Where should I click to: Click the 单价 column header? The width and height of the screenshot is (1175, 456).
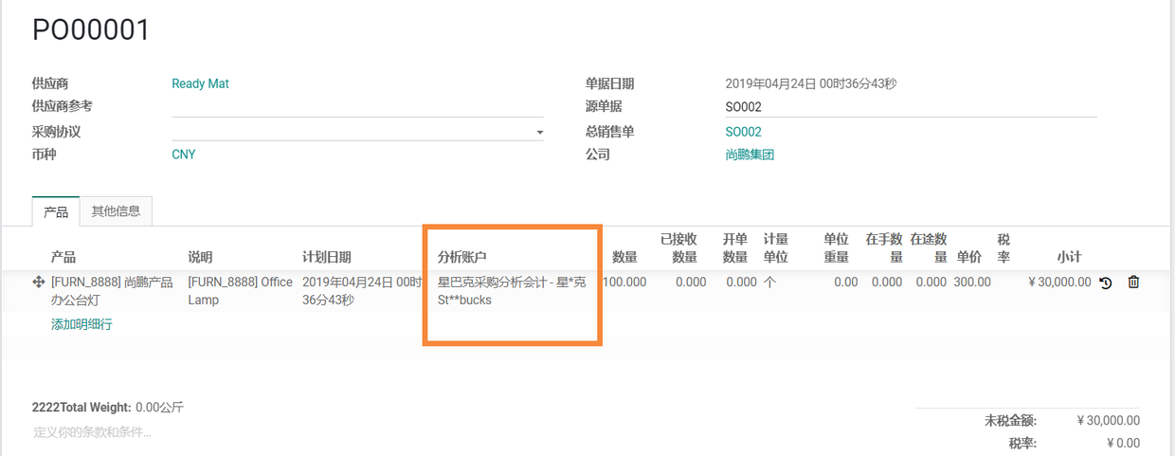(968, 257)
